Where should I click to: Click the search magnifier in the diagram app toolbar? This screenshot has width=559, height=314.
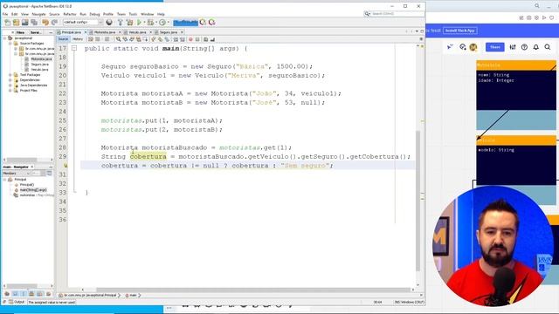[548, 47]
